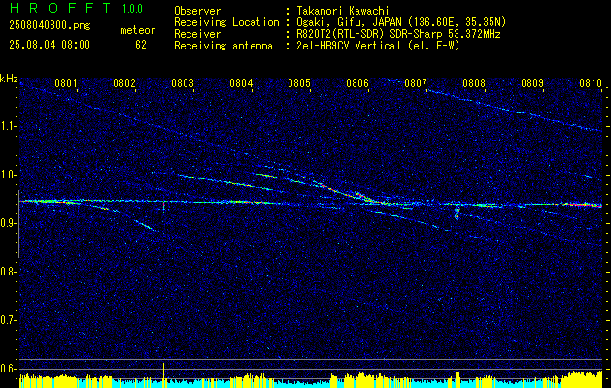This screenshot has width=611, height=388.
Task: Click the gray frequency range bar beside axis
Action: (18, 224)
